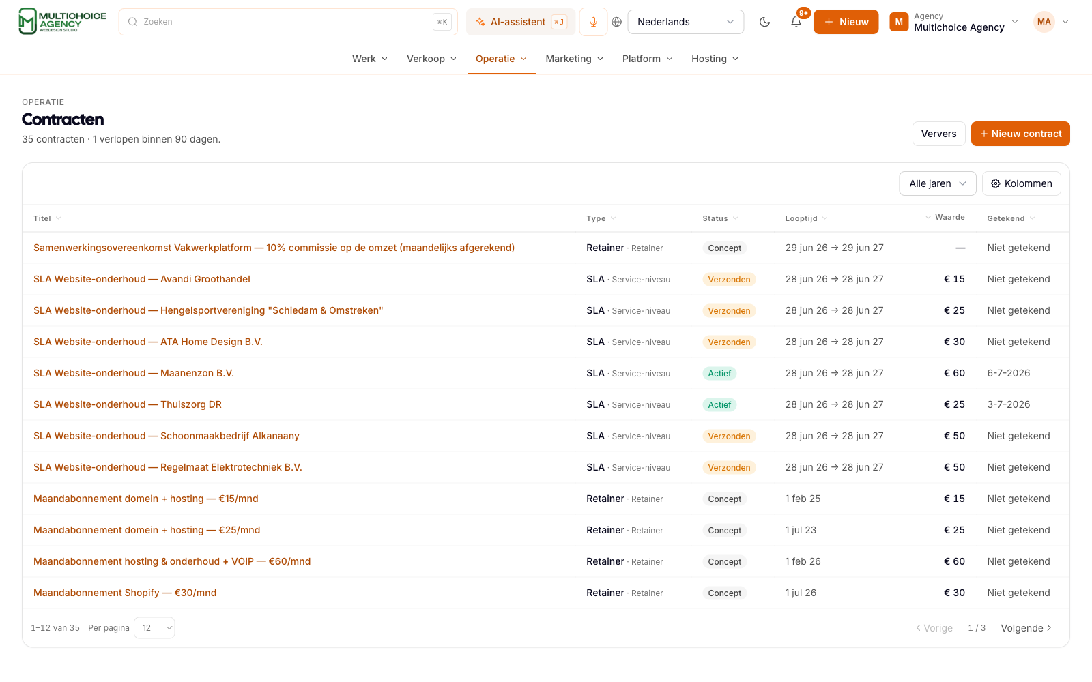
Task: Open Maandabonnement domein + hosting €15/mnd
Action: coord(146,499)
